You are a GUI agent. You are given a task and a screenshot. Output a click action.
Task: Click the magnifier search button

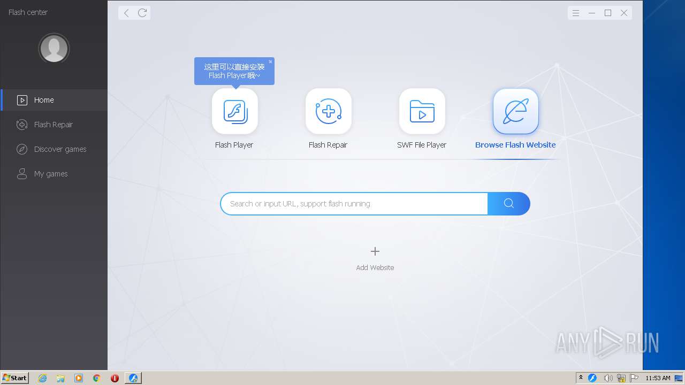pos(509,204)
